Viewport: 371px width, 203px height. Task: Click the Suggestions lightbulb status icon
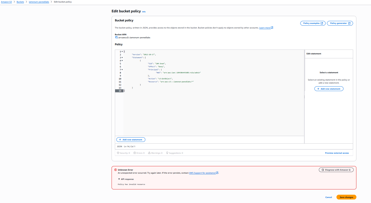(x=167, y=153)
